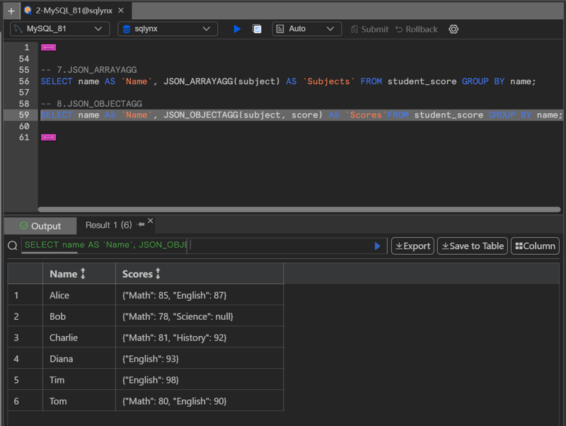
Task: Select the 'Tom' name cell
Action: point(79,401)
